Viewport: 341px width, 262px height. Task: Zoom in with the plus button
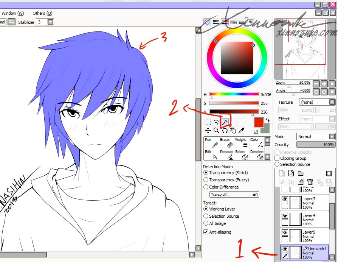[324, 84]
